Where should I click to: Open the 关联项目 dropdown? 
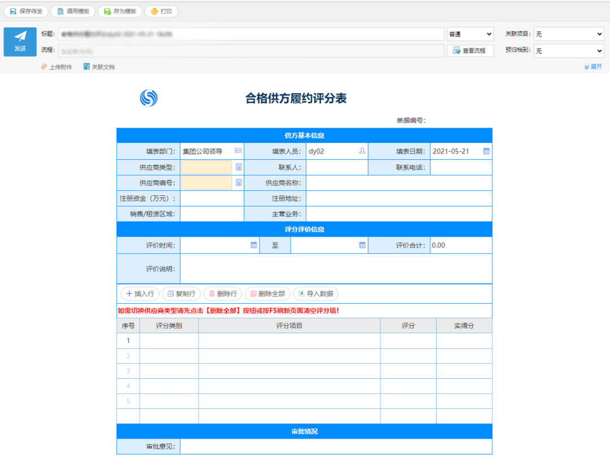[x=568, y=34]
